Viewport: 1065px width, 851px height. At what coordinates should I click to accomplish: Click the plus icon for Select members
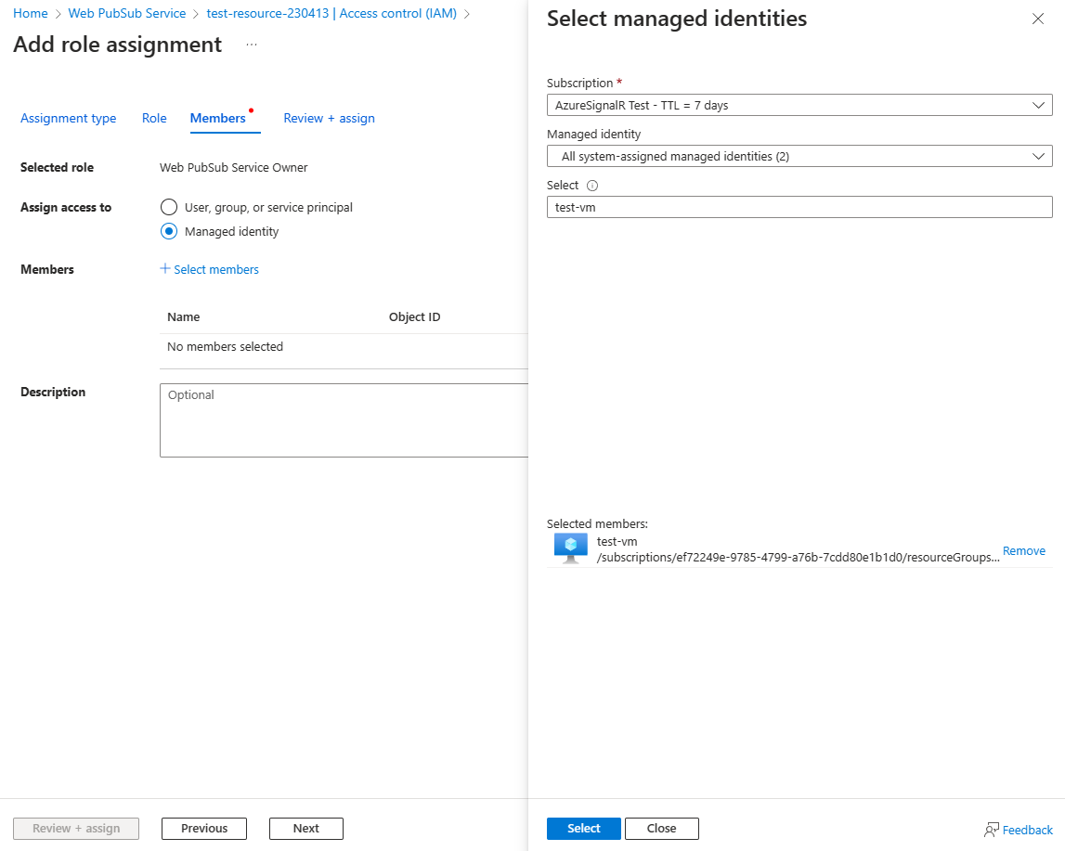coord(165,269)
